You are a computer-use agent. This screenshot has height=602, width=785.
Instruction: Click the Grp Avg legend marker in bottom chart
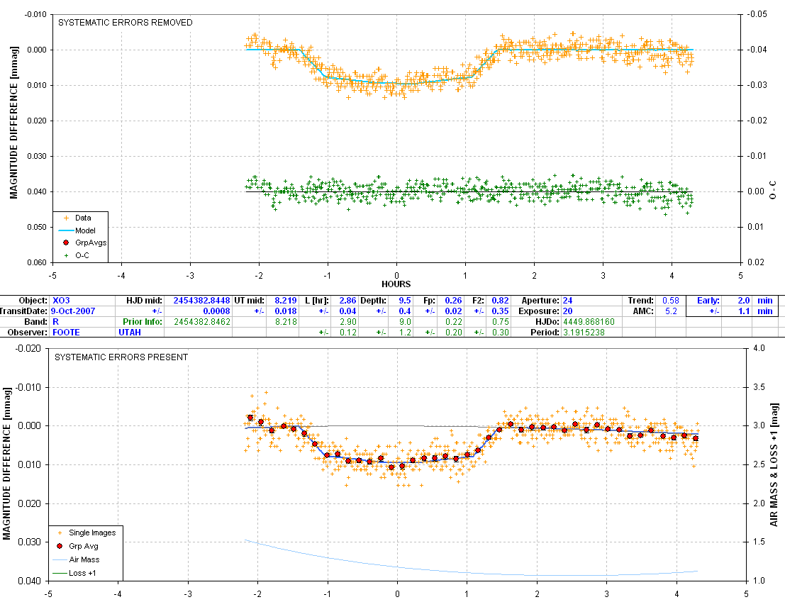click(x=61, y=546)
